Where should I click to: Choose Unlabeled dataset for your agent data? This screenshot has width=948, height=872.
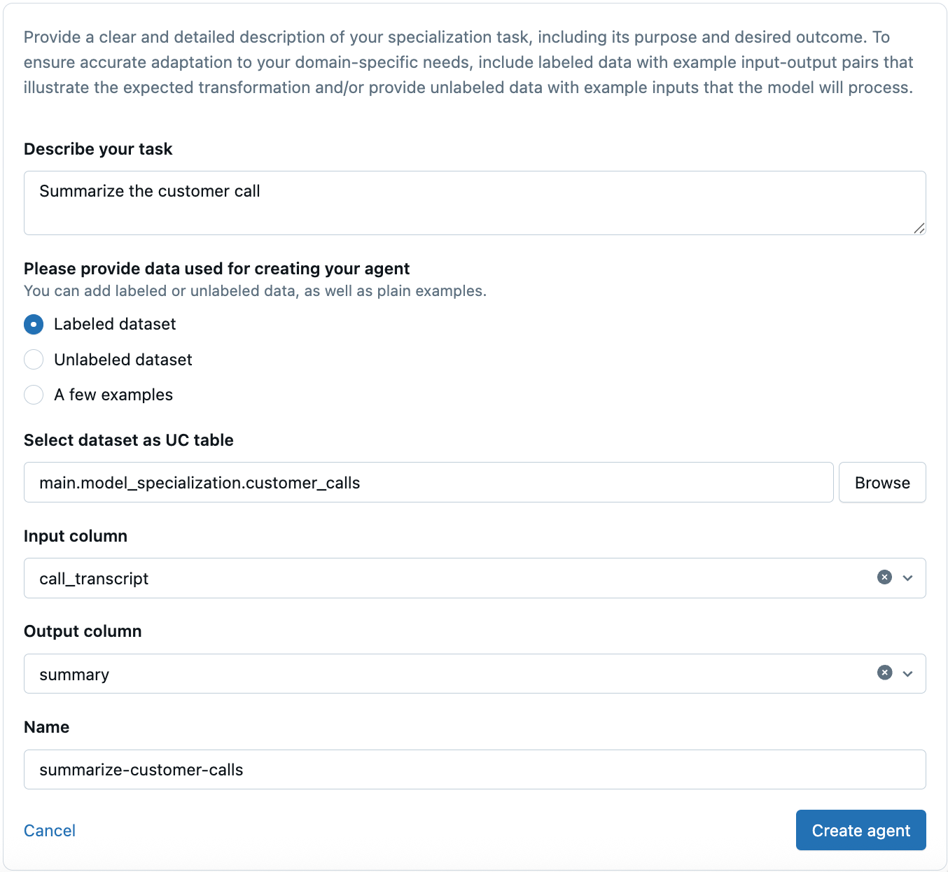[33, 359]
